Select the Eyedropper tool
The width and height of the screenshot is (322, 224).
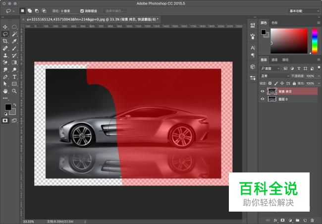click(x=14, y=41)
